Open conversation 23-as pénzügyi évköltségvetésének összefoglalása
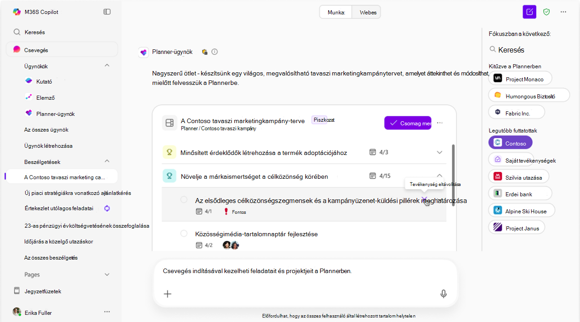 click(87, 226)
